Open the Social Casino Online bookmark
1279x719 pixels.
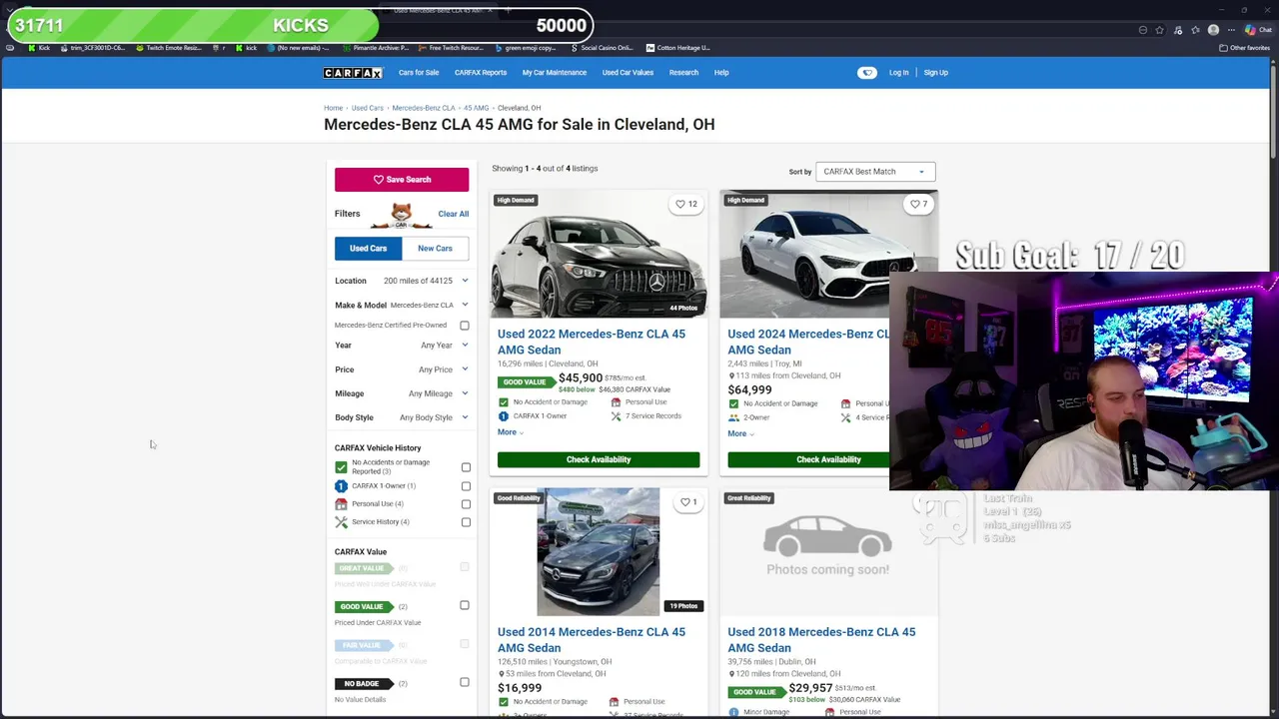click(x=601, y=48)
